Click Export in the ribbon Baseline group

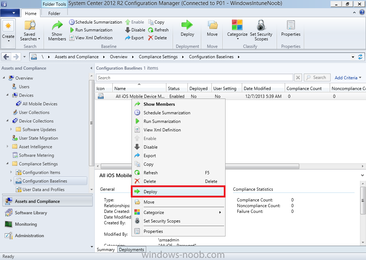coord(134,38)
